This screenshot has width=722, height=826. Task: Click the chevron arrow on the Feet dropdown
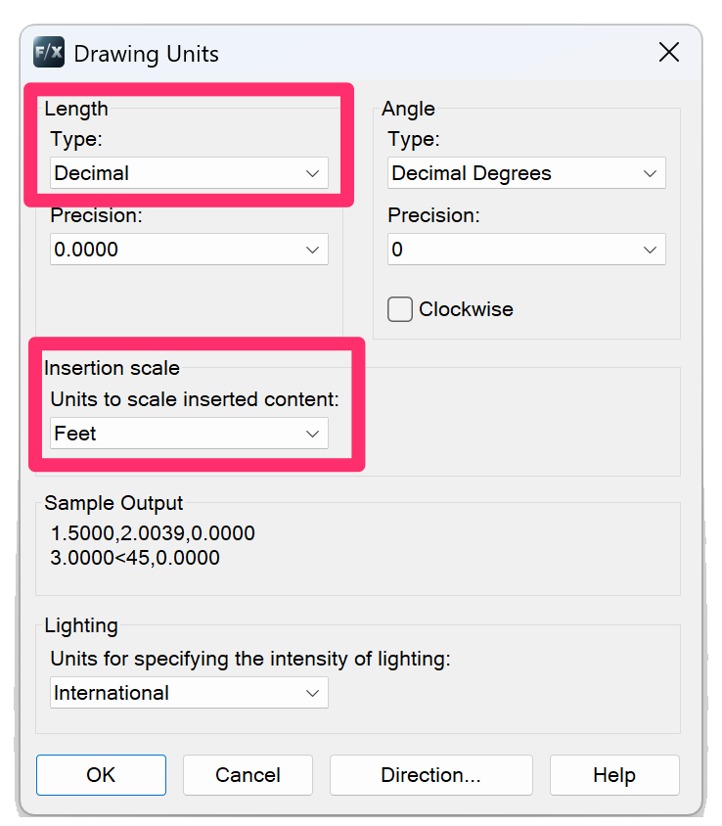coord(312,434)
